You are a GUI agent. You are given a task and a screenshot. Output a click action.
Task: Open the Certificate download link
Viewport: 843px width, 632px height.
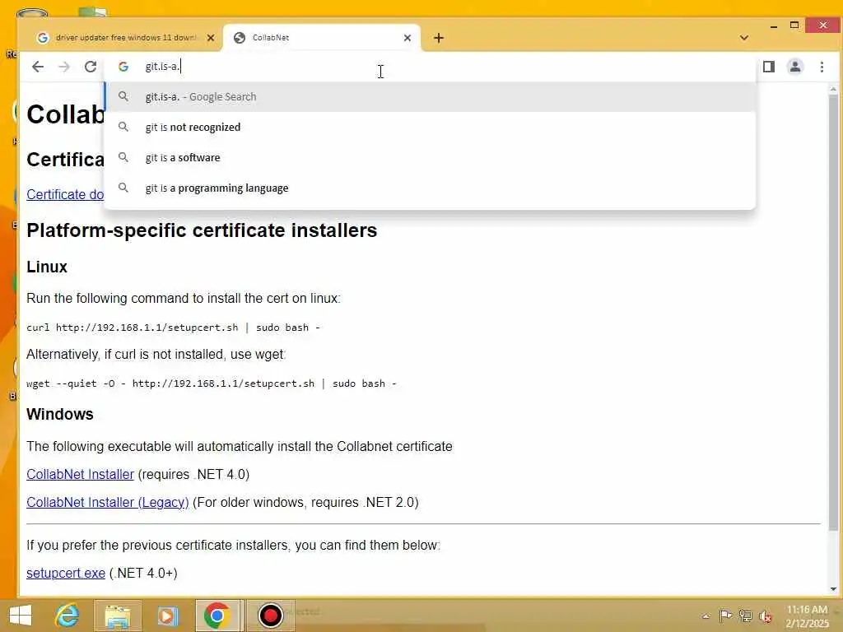(x=65, y=194)
